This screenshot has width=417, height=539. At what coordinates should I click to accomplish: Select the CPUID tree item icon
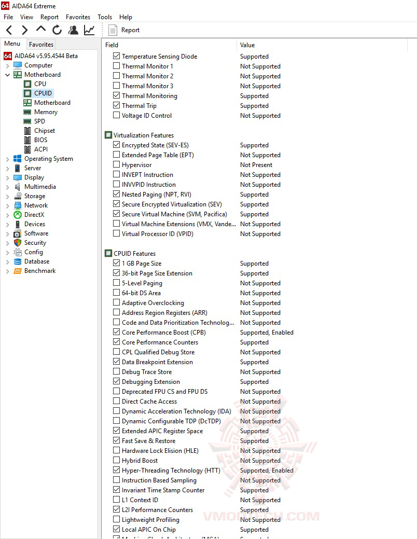27,93
